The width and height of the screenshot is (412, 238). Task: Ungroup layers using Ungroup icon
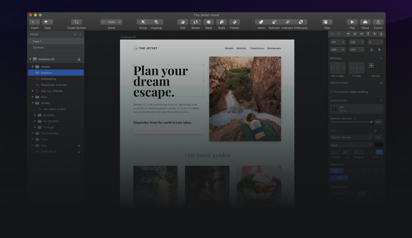[156, 22]
